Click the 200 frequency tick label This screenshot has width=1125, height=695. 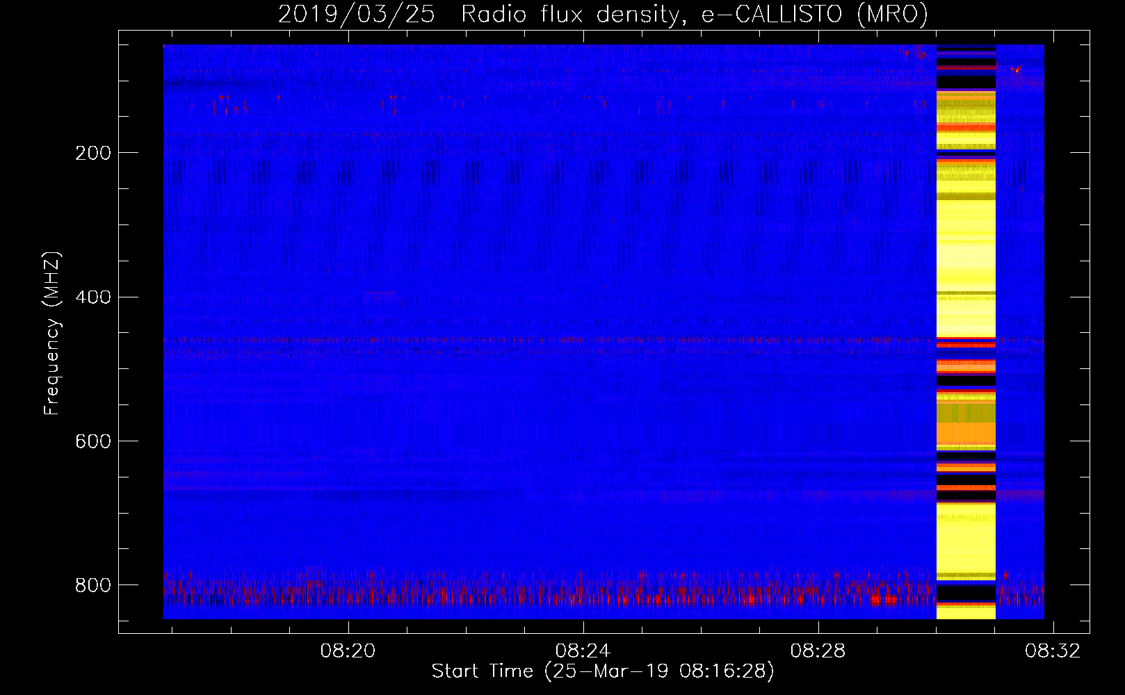(93, 153)
